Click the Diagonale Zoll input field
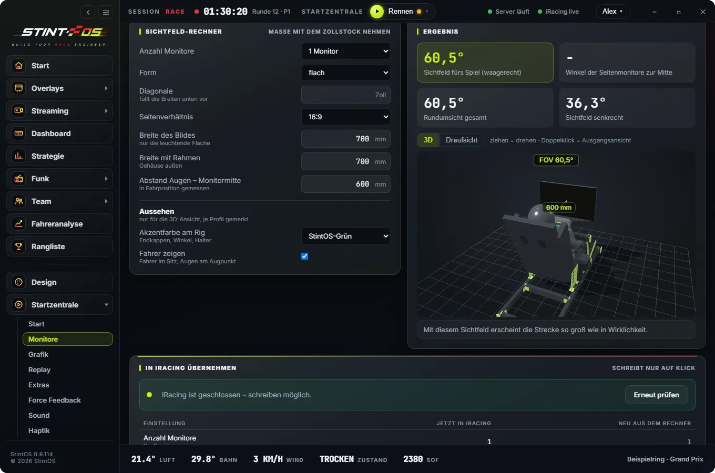715x473 pixels. [346, 95]
